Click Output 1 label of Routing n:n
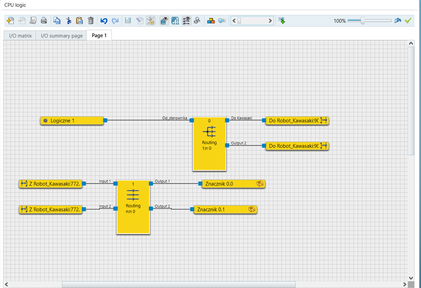421x288 pixels. coord(162,181)
